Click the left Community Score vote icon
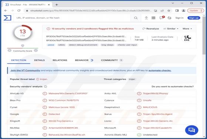The height and width of the screenshot is (139, 207). [9, 50]
